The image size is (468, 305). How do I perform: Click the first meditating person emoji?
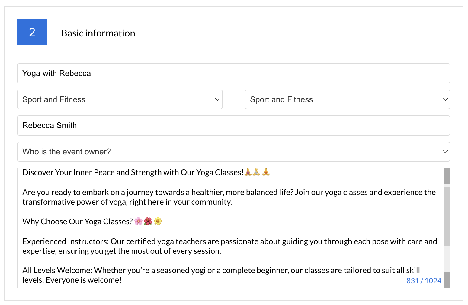point(248,172)
